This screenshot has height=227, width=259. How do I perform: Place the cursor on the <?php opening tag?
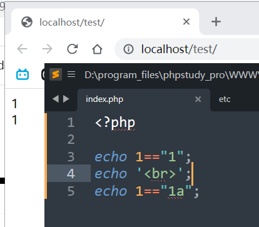[x=115, y=123]
